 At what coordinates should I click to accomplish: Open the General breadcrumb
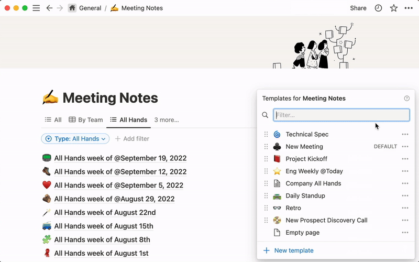click(90, 8)
